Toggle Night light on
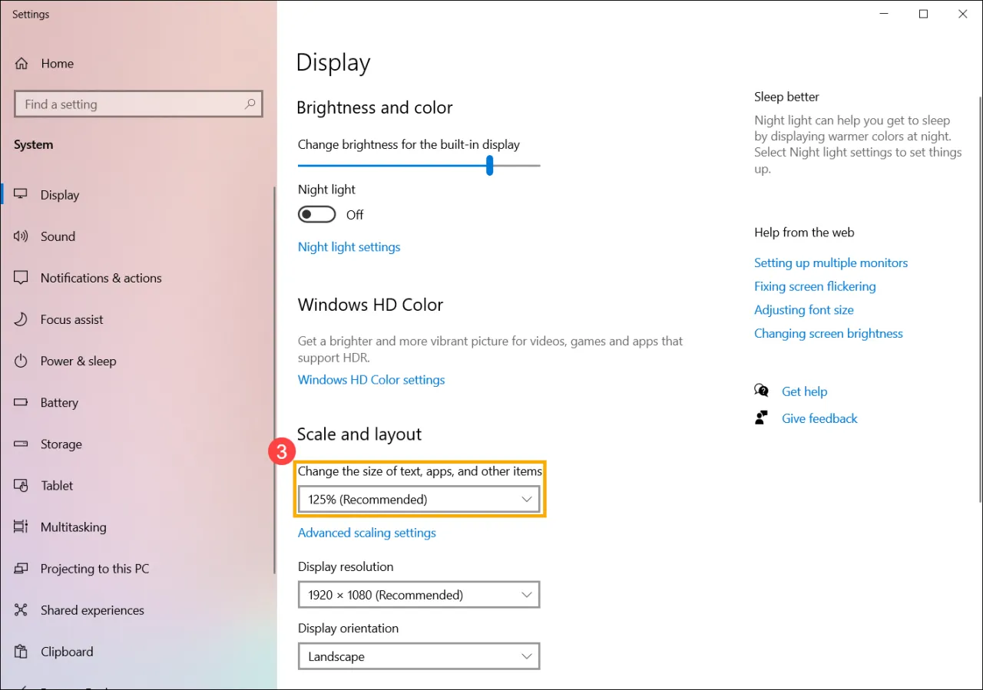The width and height of the screenshot is (983, 690). coord(316,214)
